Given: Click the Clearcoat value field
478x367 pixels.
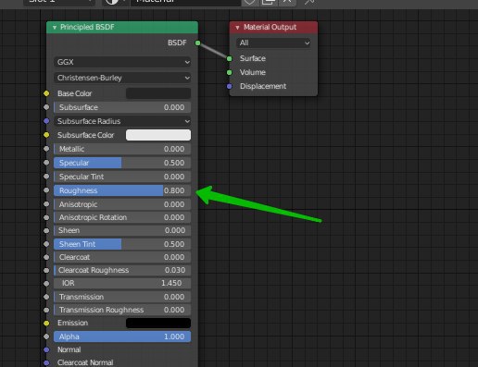Looking at the screenshot, I should (x=122, y=257).
